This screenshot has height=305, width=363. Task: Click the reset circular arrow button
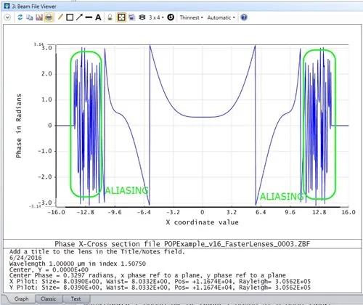coord(171,17)
